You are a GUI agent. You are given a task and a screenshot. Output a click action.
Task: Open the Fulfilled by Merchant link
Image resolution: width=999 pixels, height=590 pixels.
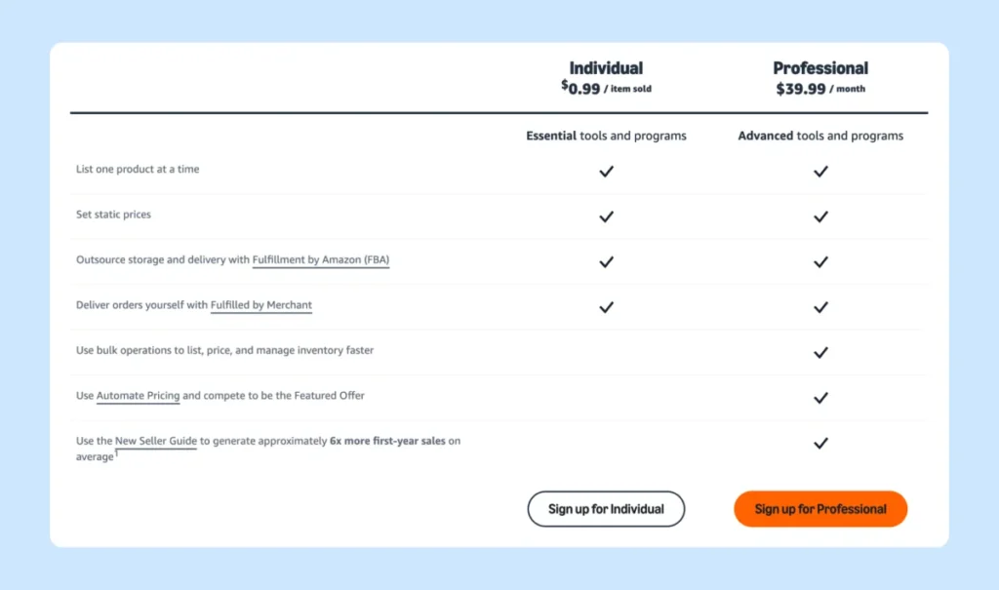tap(261, 305)
